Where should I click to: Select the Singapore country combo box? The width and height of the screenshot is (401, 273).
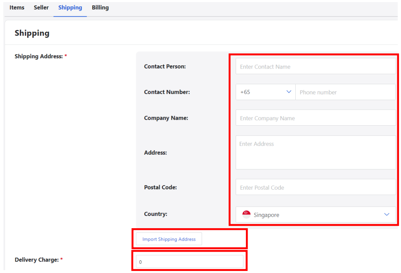tap(315, 215)
